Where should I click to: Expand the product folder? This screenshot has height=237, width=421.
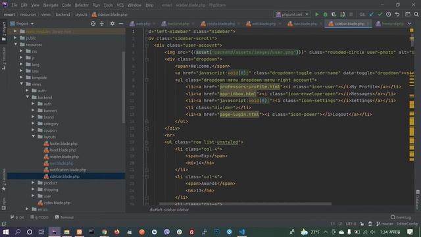33,183
